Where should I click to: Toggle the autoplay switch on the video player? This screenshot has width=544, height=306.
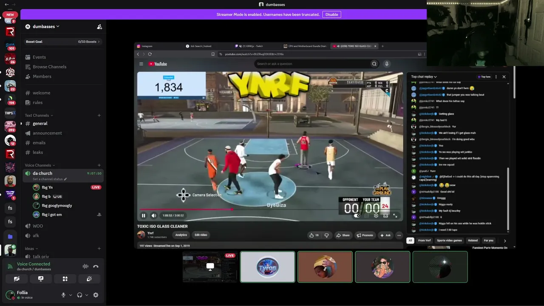[357, 215]
